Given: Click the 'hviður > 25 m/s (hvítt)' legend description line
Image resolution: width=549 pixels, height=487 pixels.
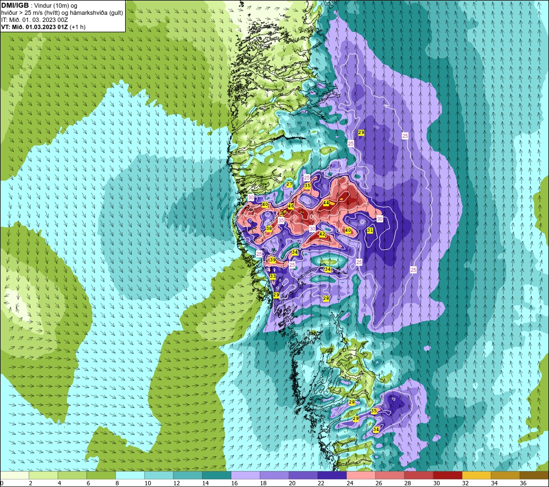Looking at the screenshot, I should tap(62, 13).
